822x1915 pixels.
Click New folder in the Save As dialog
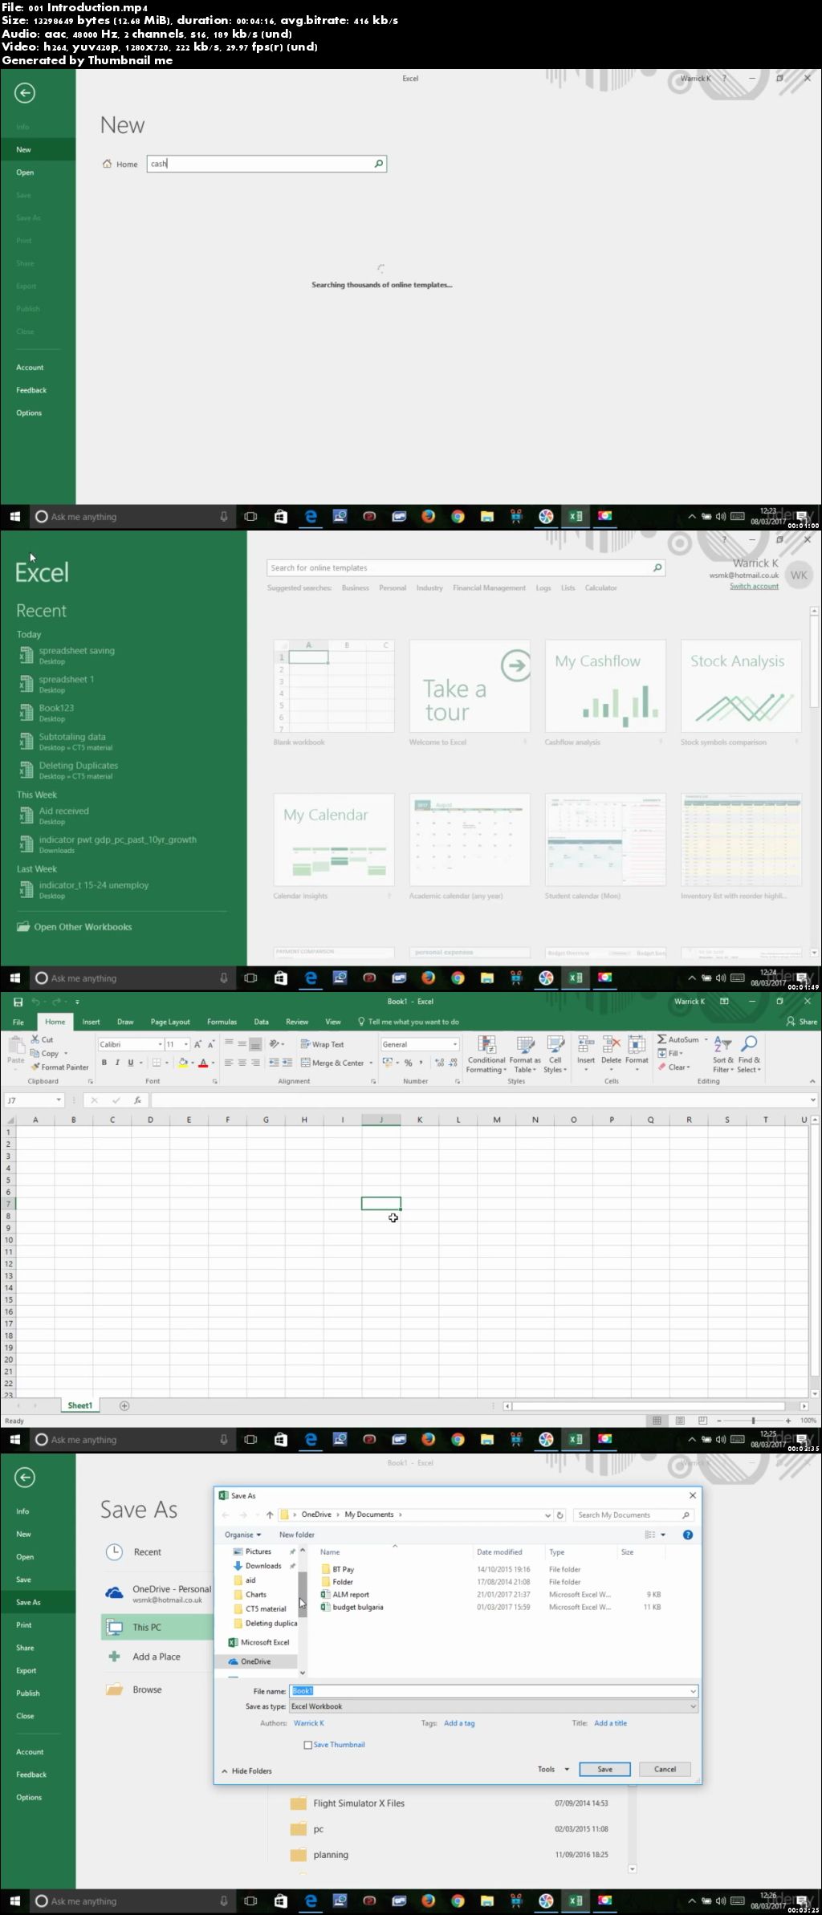point(297,1535)
